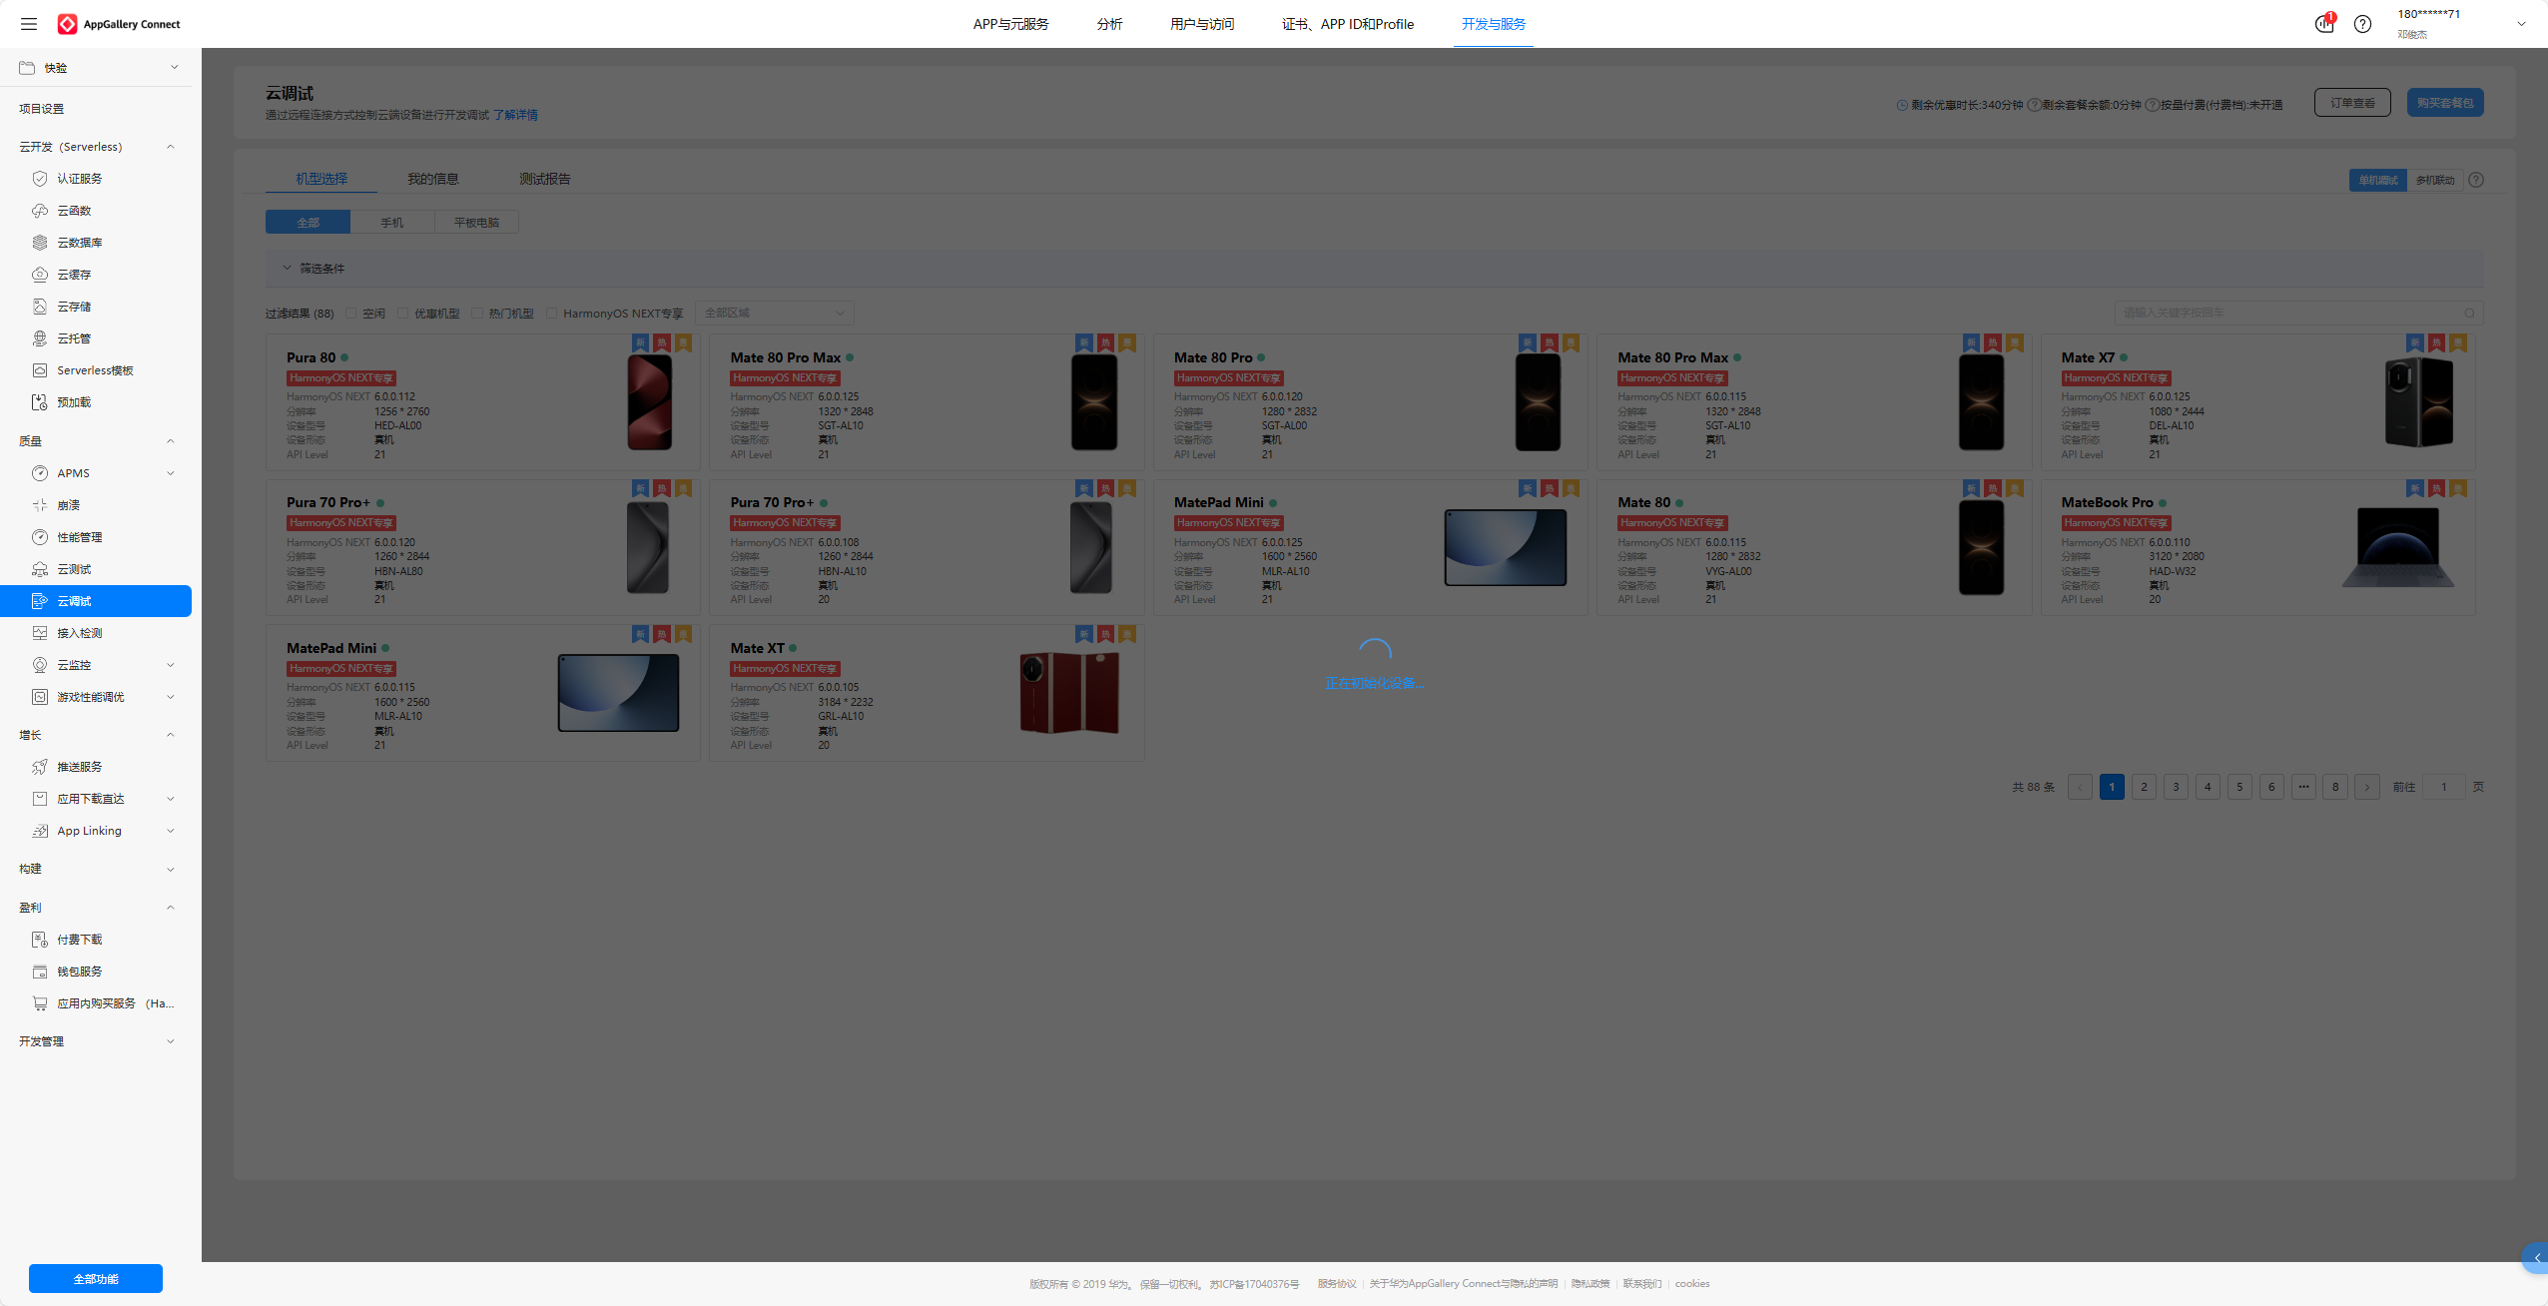
Task: Check the 空闲 filter checkbox
Action: click(351, 314)
